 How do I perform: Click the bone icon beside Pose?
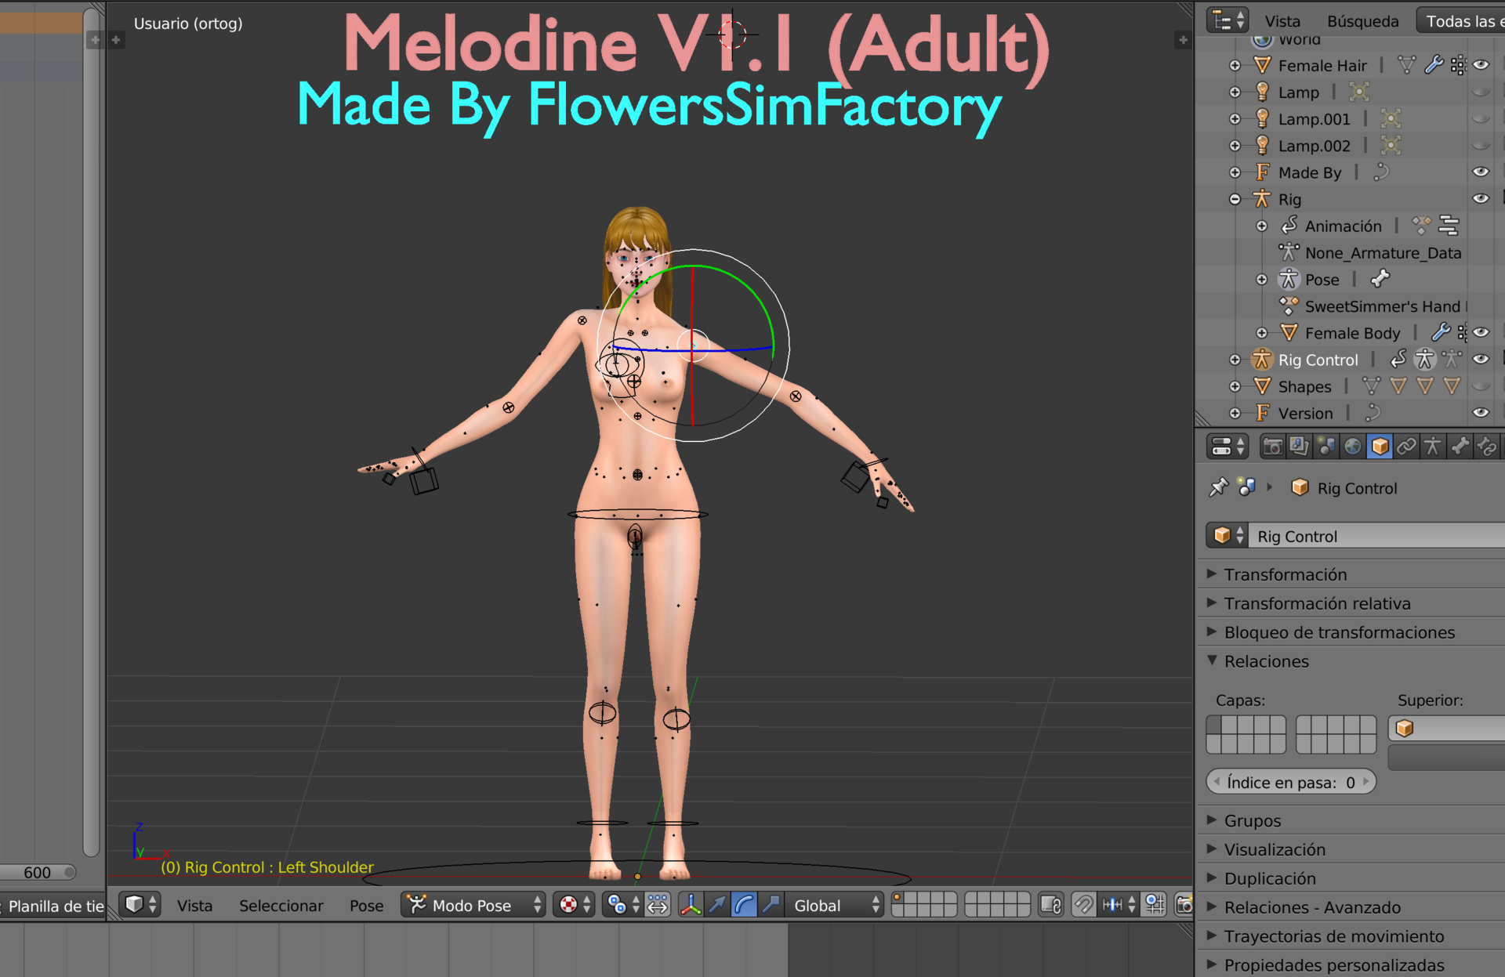1380,279
